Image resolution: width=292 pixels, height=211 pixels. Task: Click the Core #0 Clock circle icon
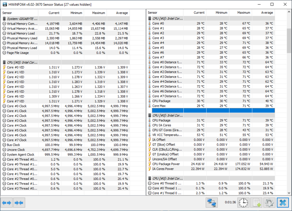(x=4, y=106)
